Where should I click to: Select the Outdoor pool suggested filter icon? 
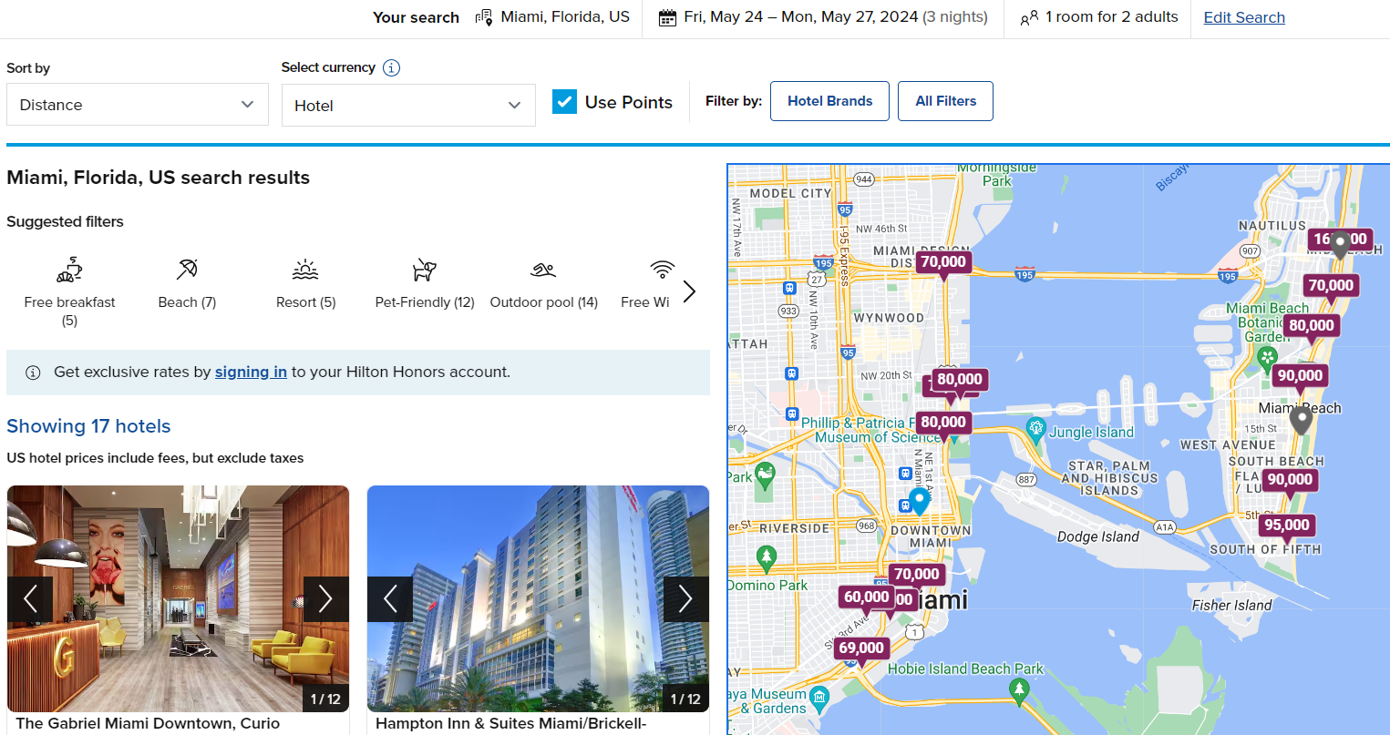(543, 271)
